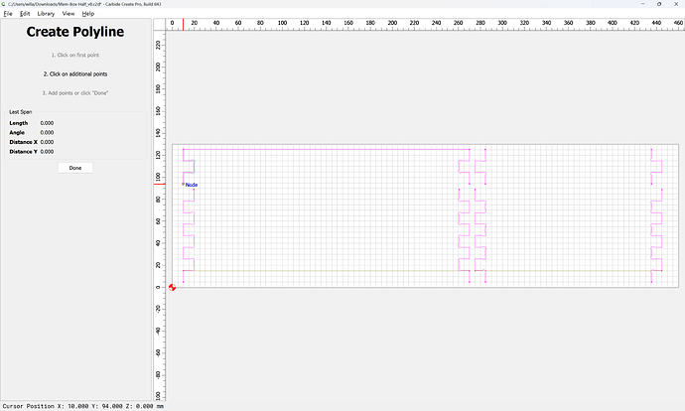Open the View menu

[x=68, y=14]
